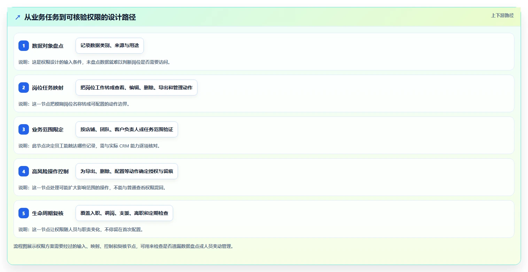
Task: Click the arrow icon beside the header title
Action: [18, 17]
